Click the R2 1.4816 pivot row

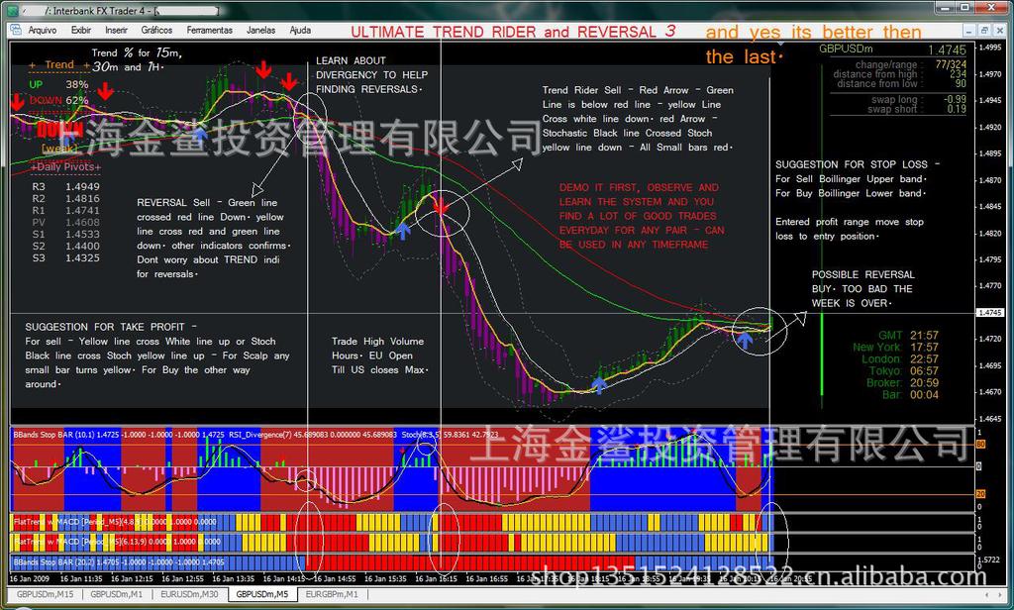point(65,199)
